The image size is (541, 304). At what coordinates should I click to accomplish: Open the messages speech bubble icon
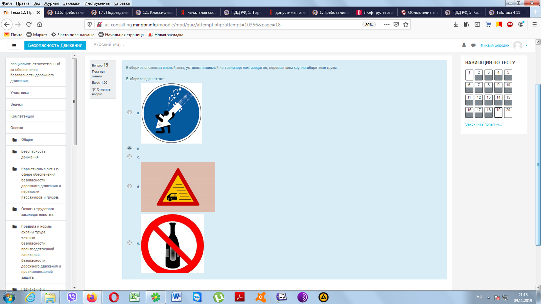tap(473, 45)
